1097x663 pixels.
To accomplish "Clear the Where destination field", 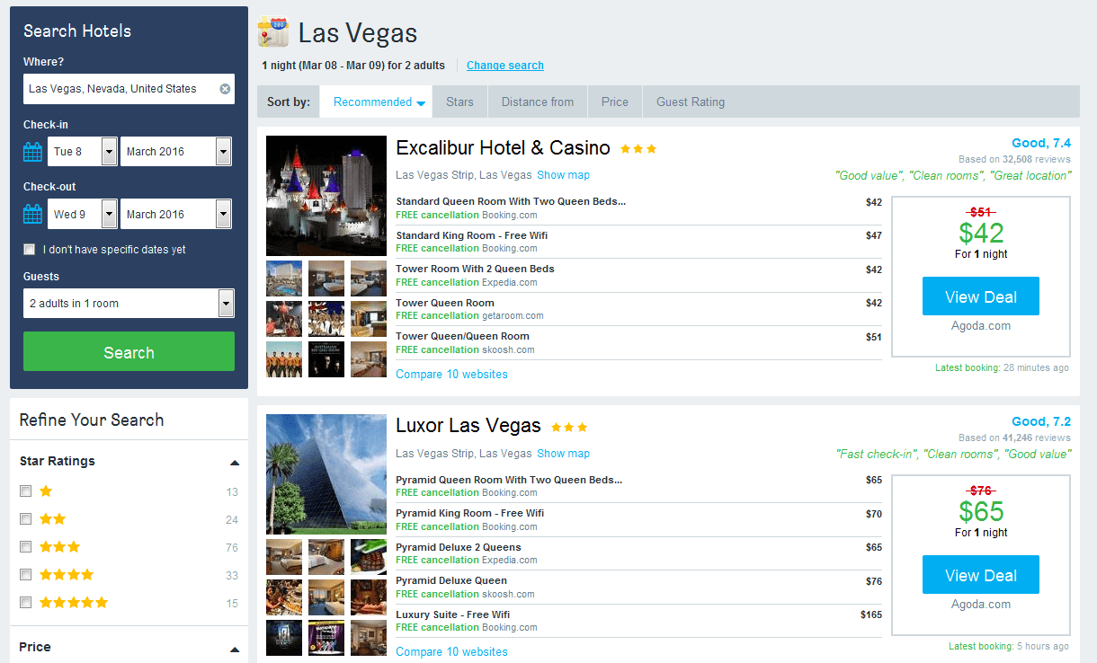I will coord(225,89).
